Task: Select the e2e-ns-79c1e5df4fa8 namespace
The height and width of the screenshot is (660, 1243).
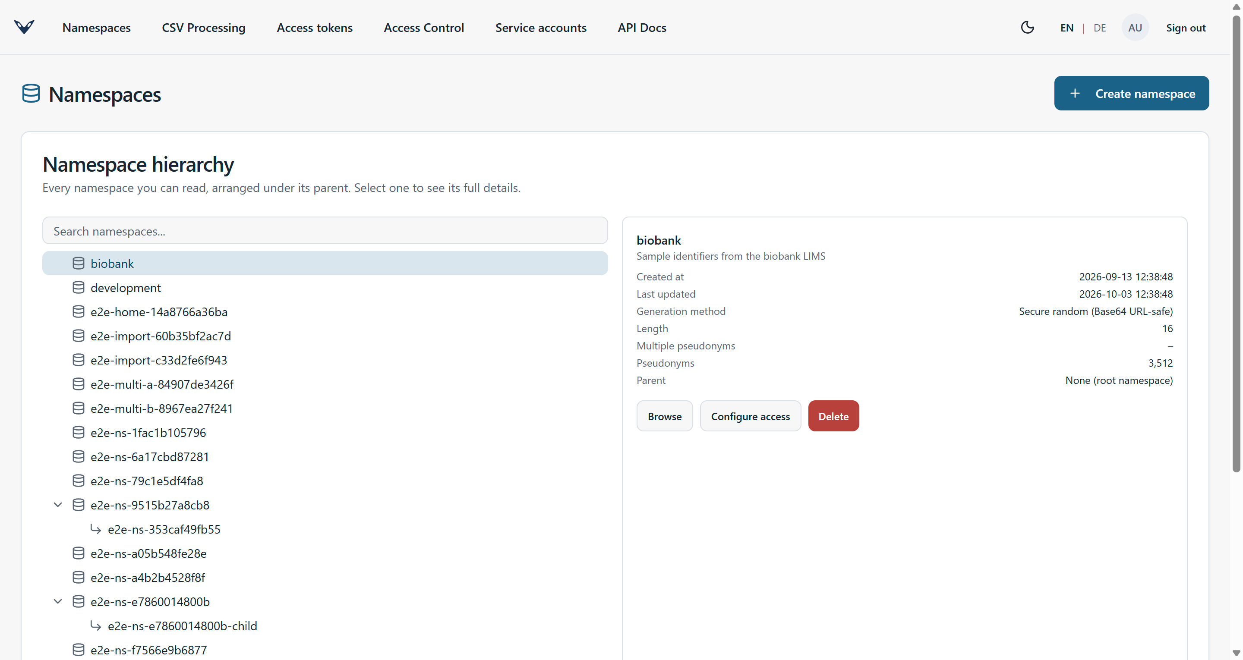Action: pyautogui.click(x=325, y=481)
